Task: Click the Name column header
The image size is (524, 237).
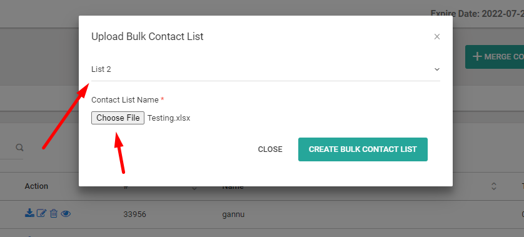Action: coord(233,187)
